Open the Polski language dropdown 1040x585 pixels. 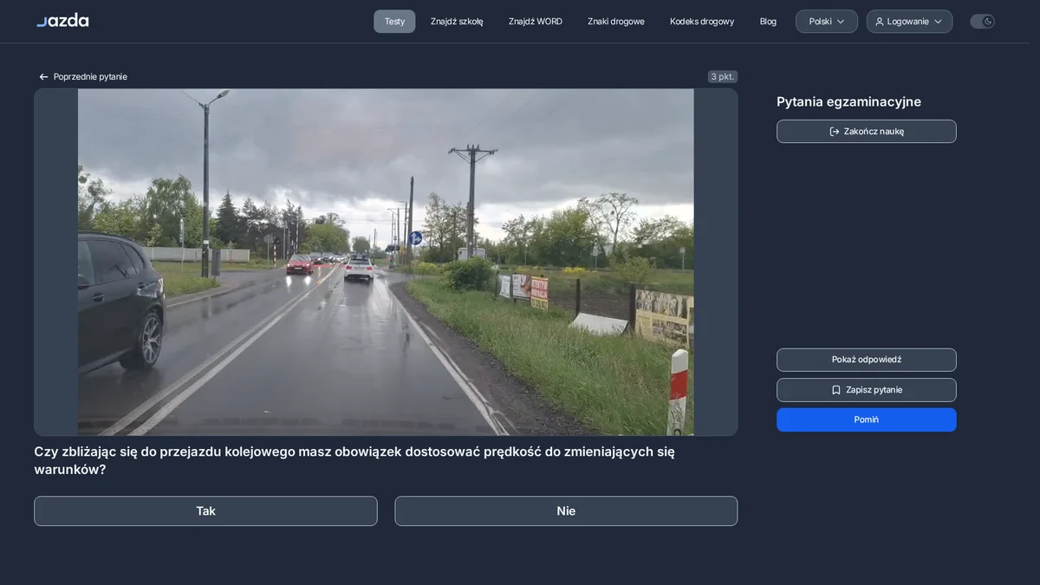coord(827,22)
